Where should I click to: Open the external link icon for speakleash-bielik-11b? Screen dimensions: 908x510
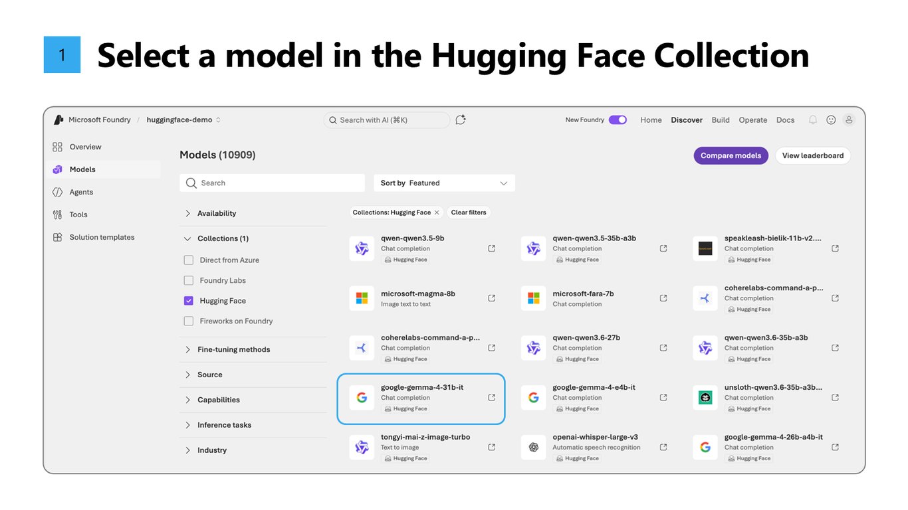[835, 248]
